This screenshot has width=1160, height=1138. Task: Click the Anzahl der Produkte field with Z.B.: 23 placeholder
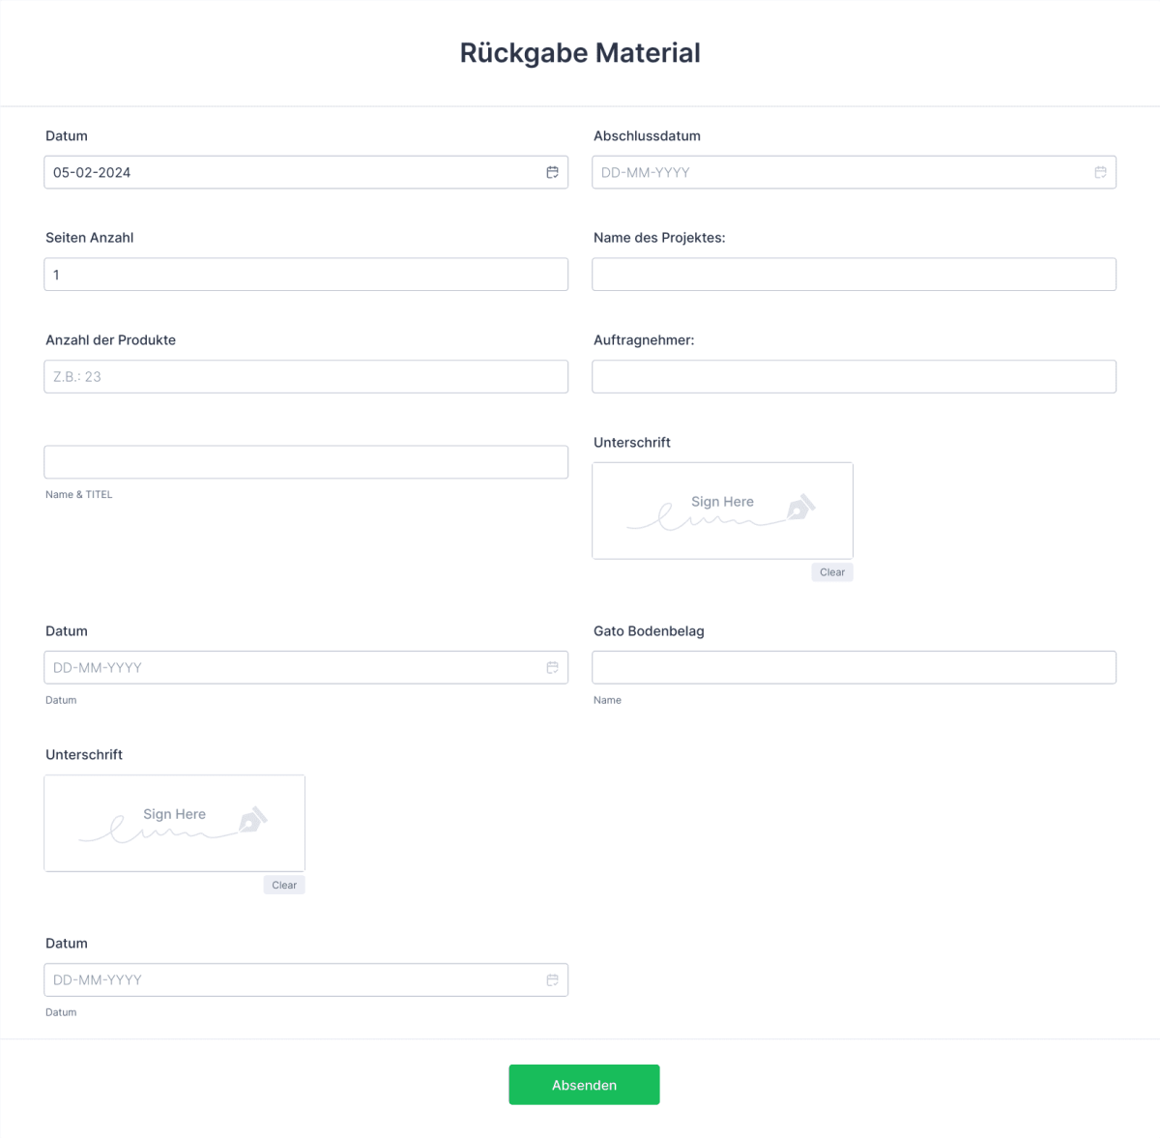coord(305,376)
